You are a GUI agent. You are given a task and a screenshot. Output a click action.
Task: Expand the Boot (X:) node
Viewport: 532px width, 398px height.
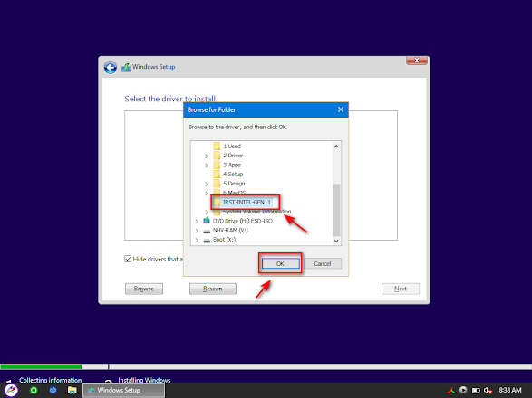coord(197,240)
